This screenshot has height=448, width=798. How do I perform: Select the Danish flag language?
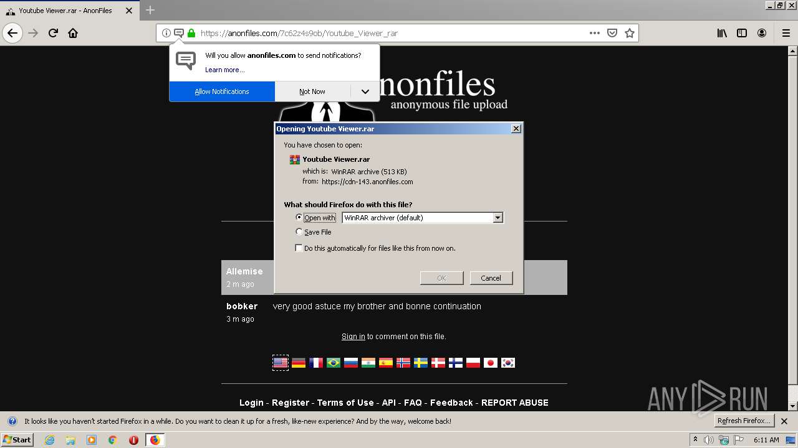(438, 363)
